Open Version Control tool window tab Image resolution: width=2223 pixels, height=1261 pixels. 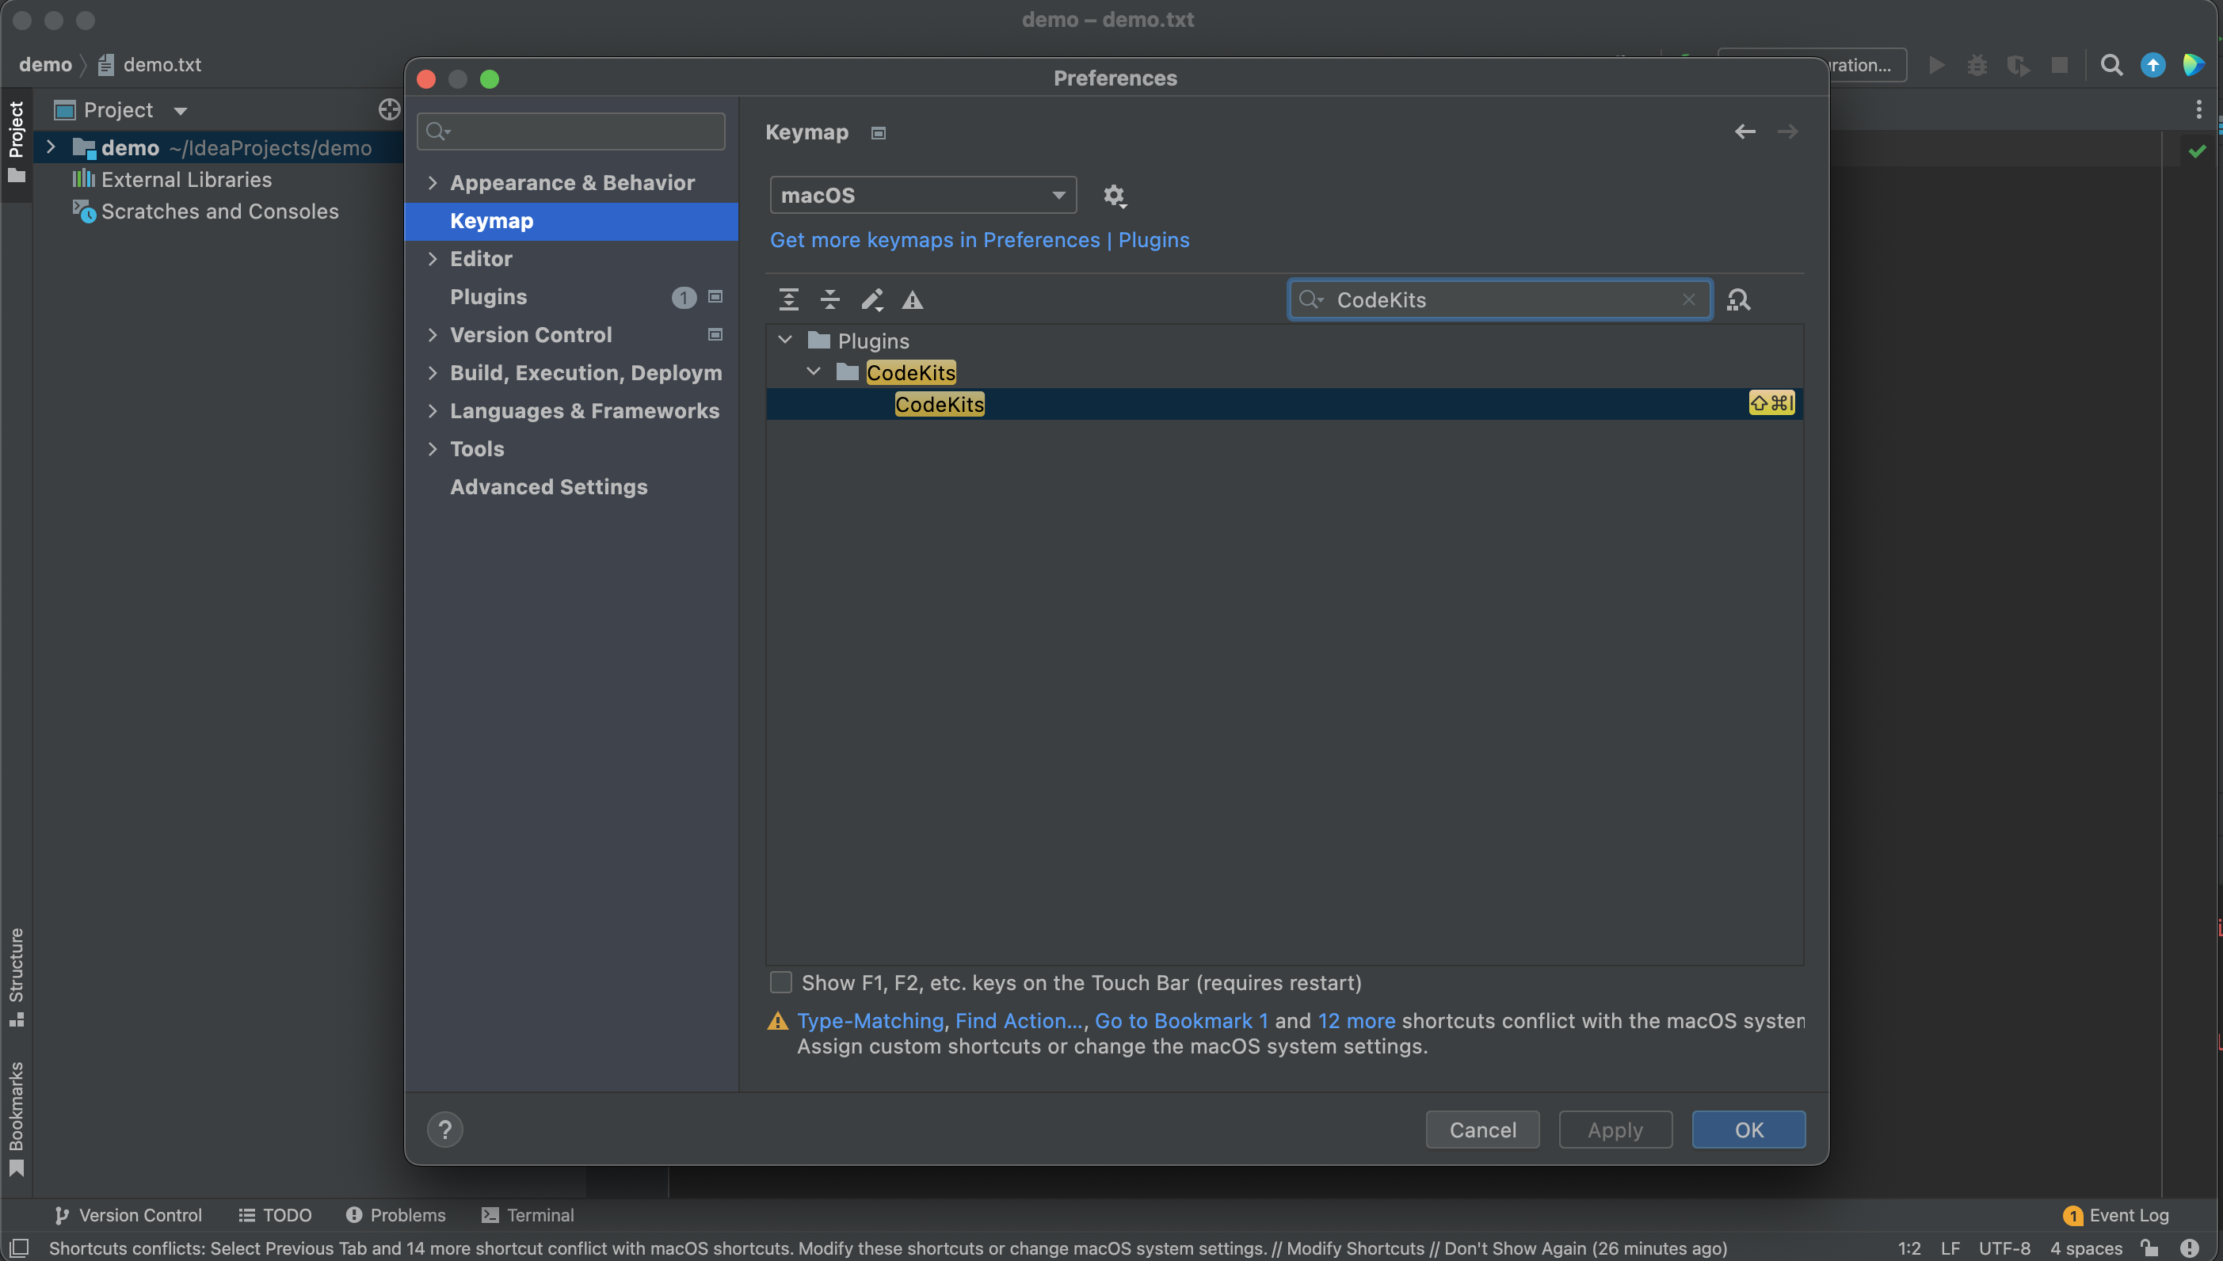tap(128, 1215)
